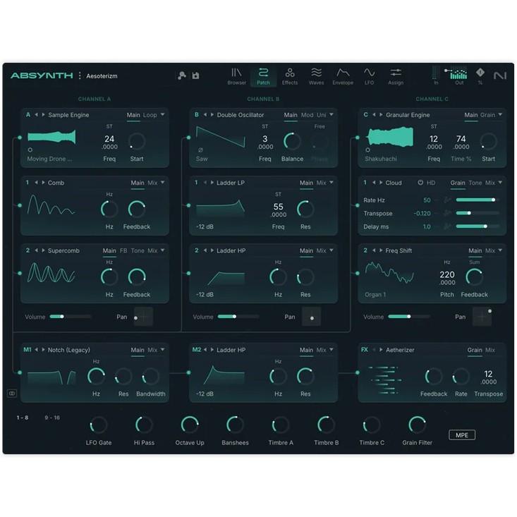The width and height of the screenshot is (517, 517).
Task: Adjust the Cloud Rate Hz slider
Action: point(477,200)
